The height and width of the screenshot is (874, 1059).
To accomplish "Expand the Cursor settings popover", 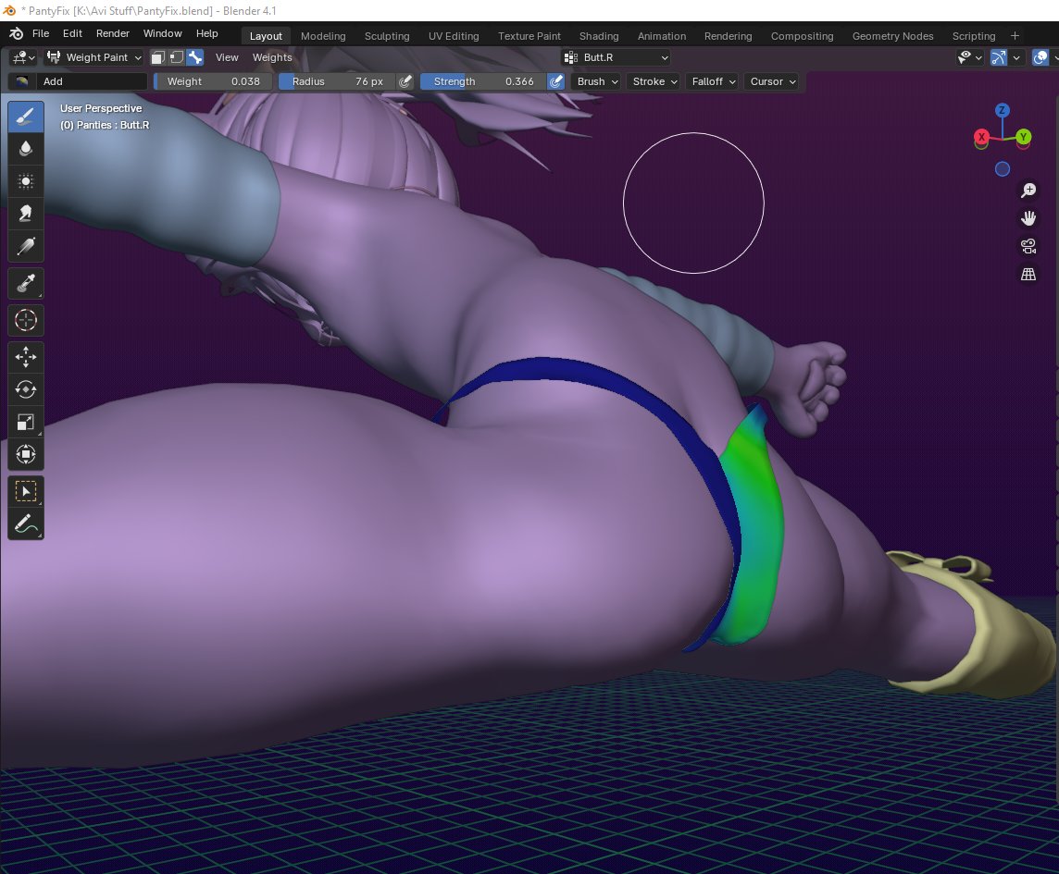I will (x=773, y=81).
